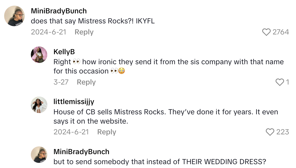The image size is (296, 168).
Task: Like littlemissijjy's comment via the heart icon
Action: point(270,132)
